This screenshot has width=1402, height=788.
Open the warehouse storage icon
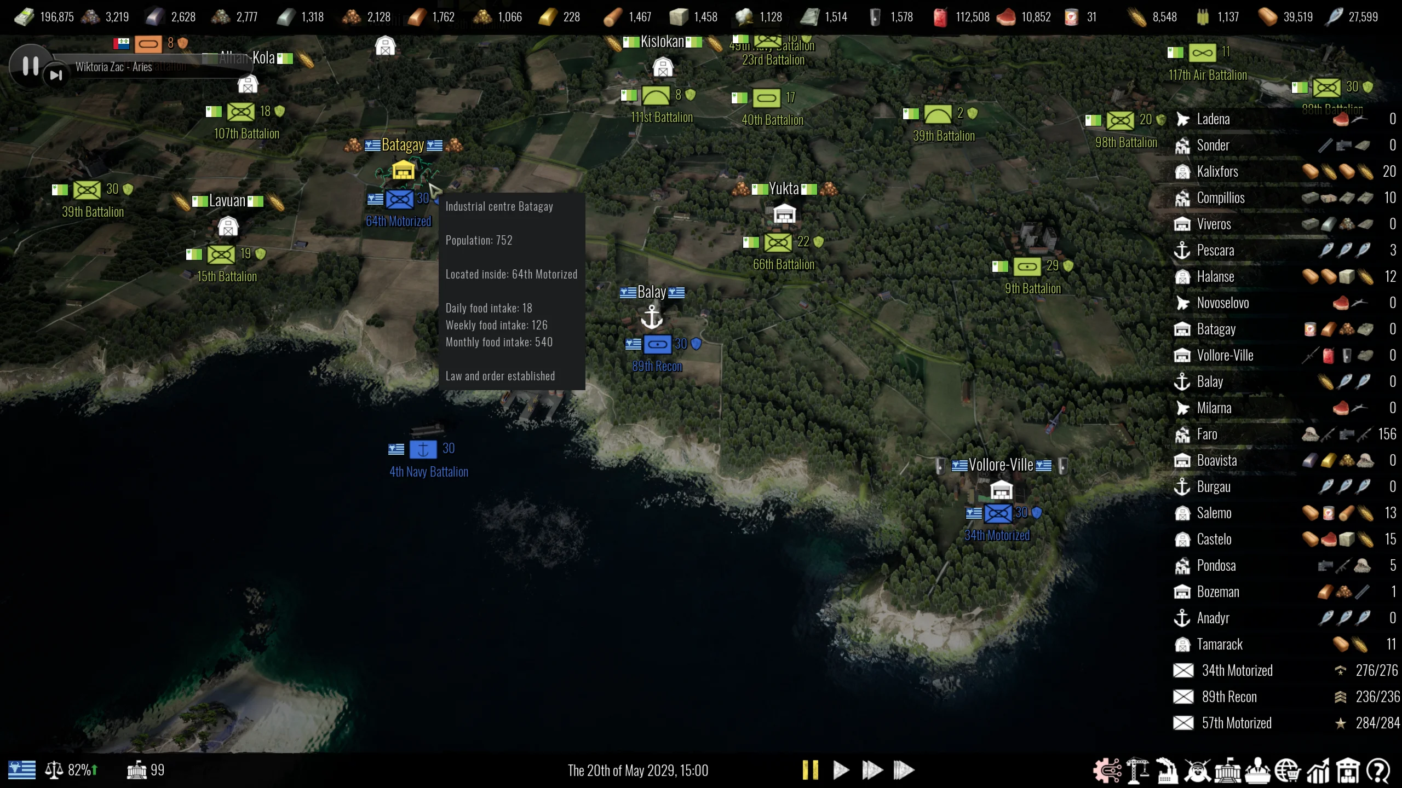[x=1348, y=770]
